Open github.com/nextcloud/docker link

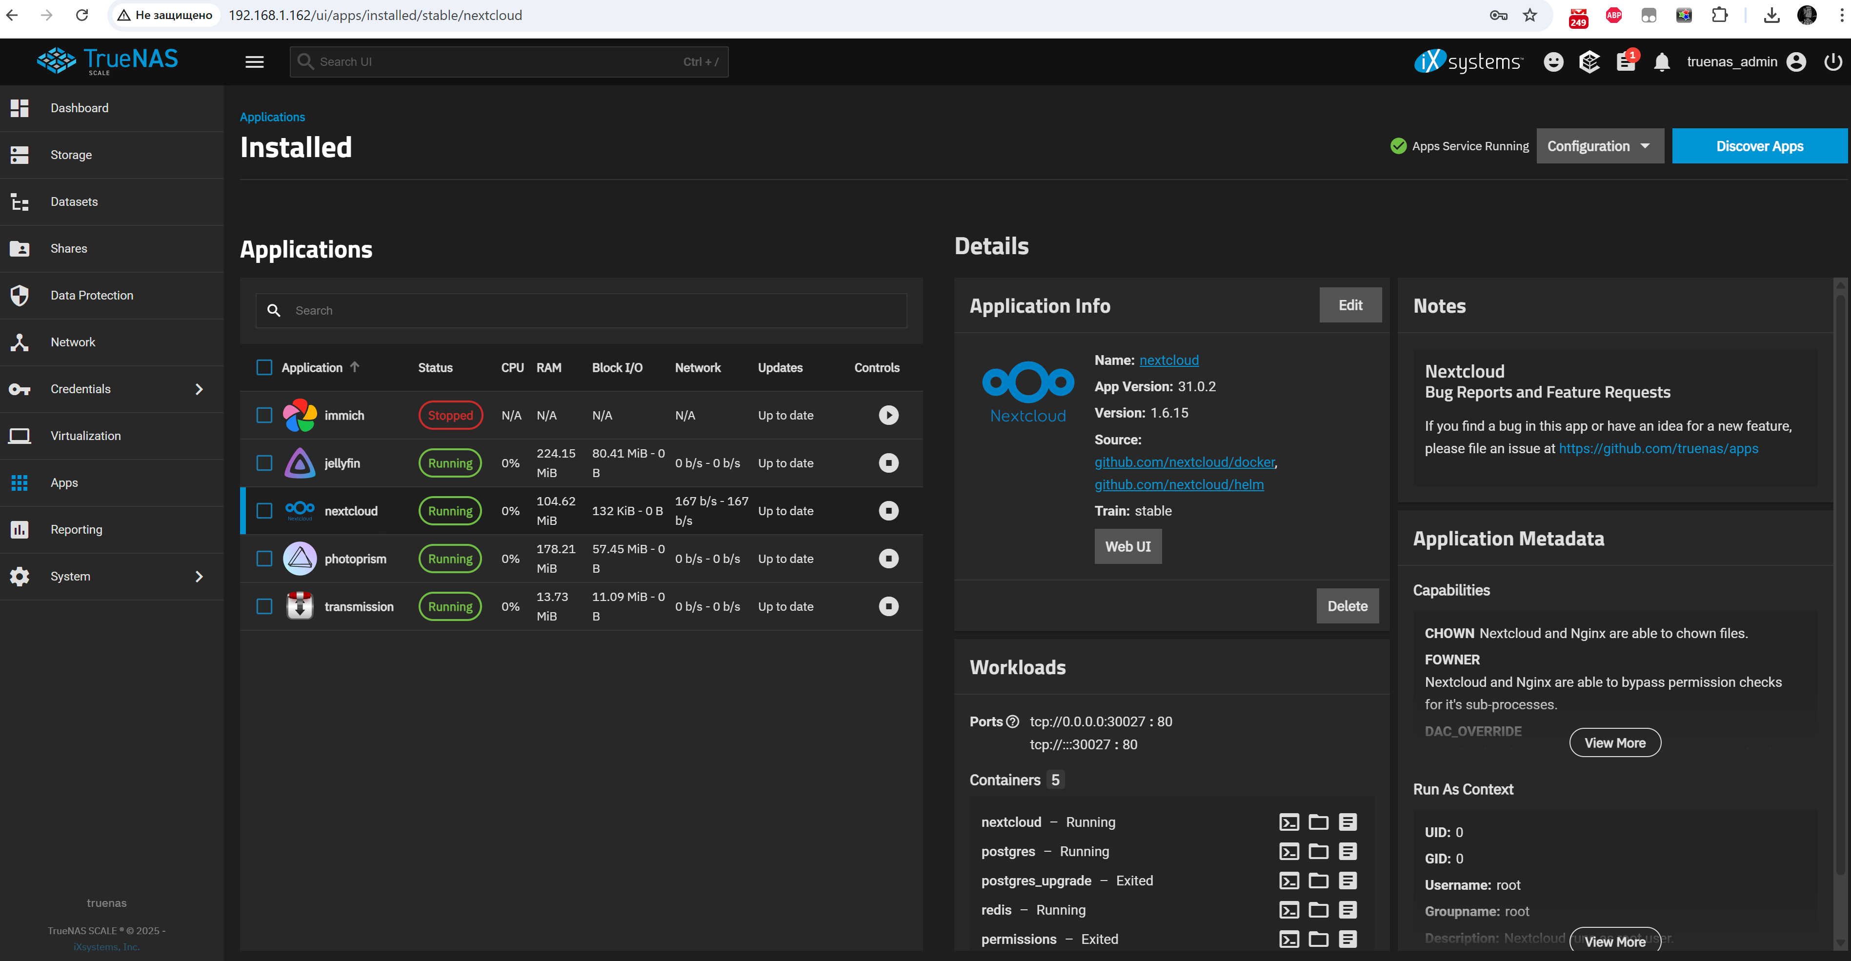tap(1184, 462)
